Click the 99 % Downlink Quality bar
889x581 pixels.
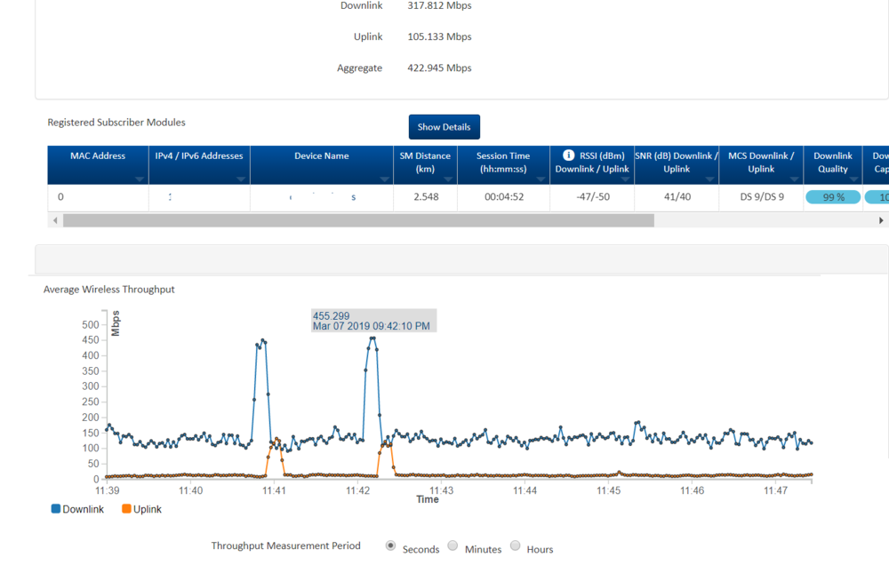[x=833, y=197]
